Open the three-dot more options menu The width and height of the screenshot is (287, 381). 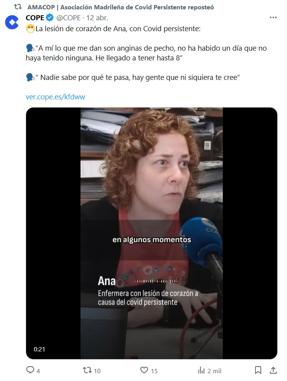tap(273, 18)
